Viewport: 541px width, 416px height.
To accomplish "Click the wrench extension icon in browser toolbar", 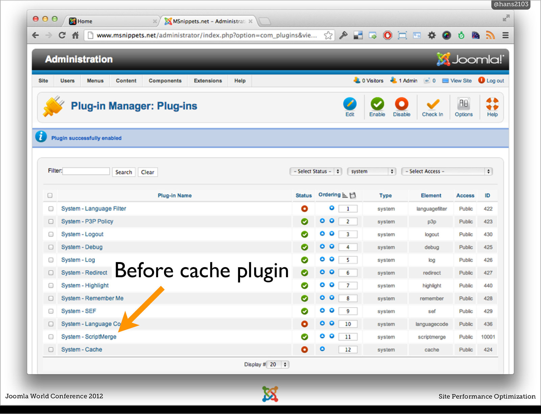I will (x=343, y=35).
